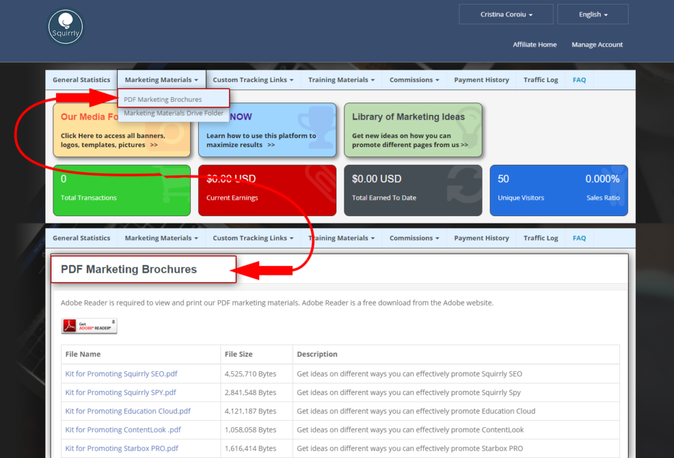Open the Cristina Coroiu account dropdown
The image size is (674, 458).
[506, 14]
